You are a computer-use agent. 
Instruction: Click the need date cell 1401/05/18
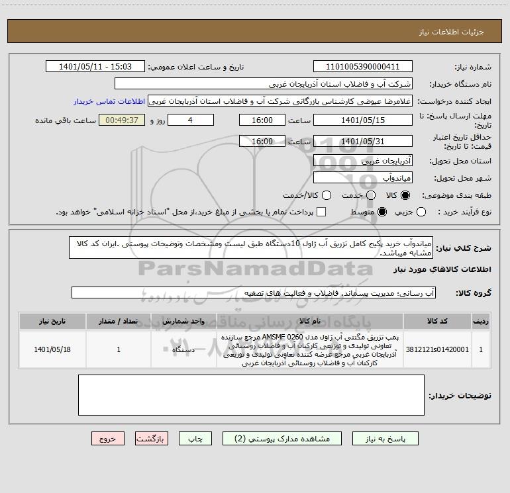[52, 349]
